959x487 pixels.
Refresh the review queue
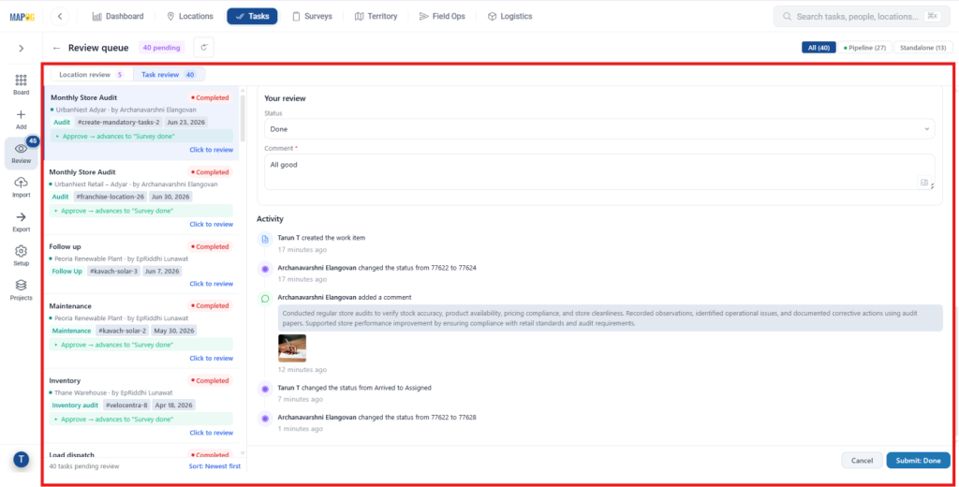click(203, 48)
